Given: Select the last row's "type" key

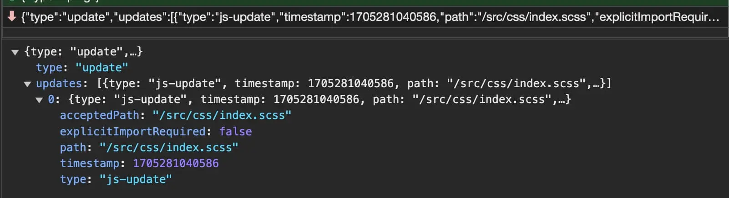Looking at the screenshot, I should 73,179.
